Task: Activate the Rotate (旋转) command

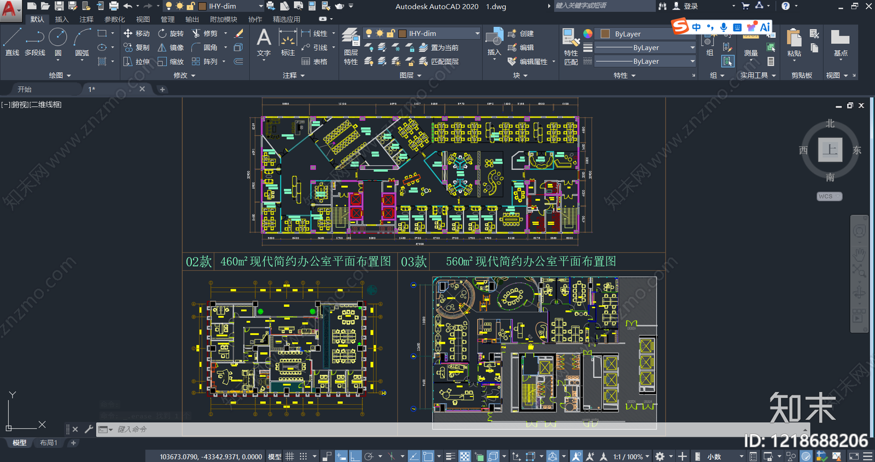Action: tap(171, 33)
